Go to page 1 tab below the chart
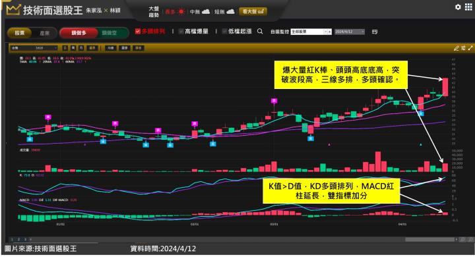475x257 pixels. (12, 239)
